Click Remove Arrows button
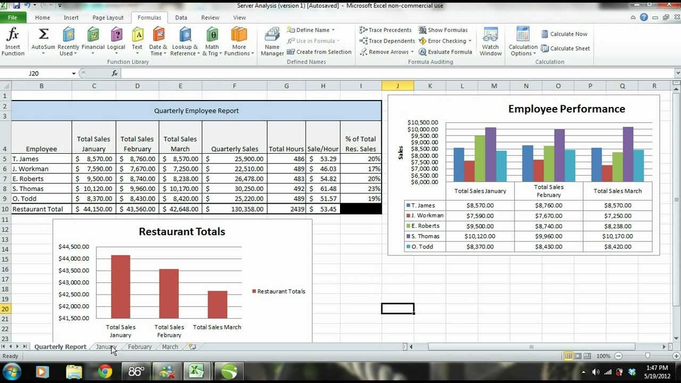The height and width of the screenshot is (383, 681). click(384, 52)
